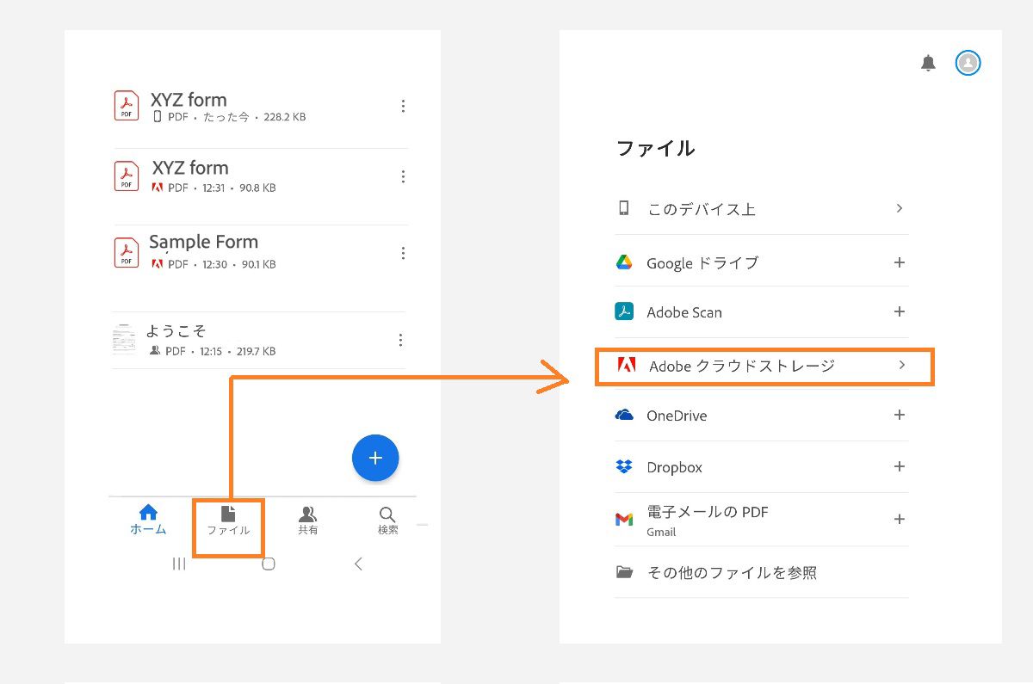Tap the Gmail icon beside 電子メールの PDF
1033x684 pixels.
[622, 519]
